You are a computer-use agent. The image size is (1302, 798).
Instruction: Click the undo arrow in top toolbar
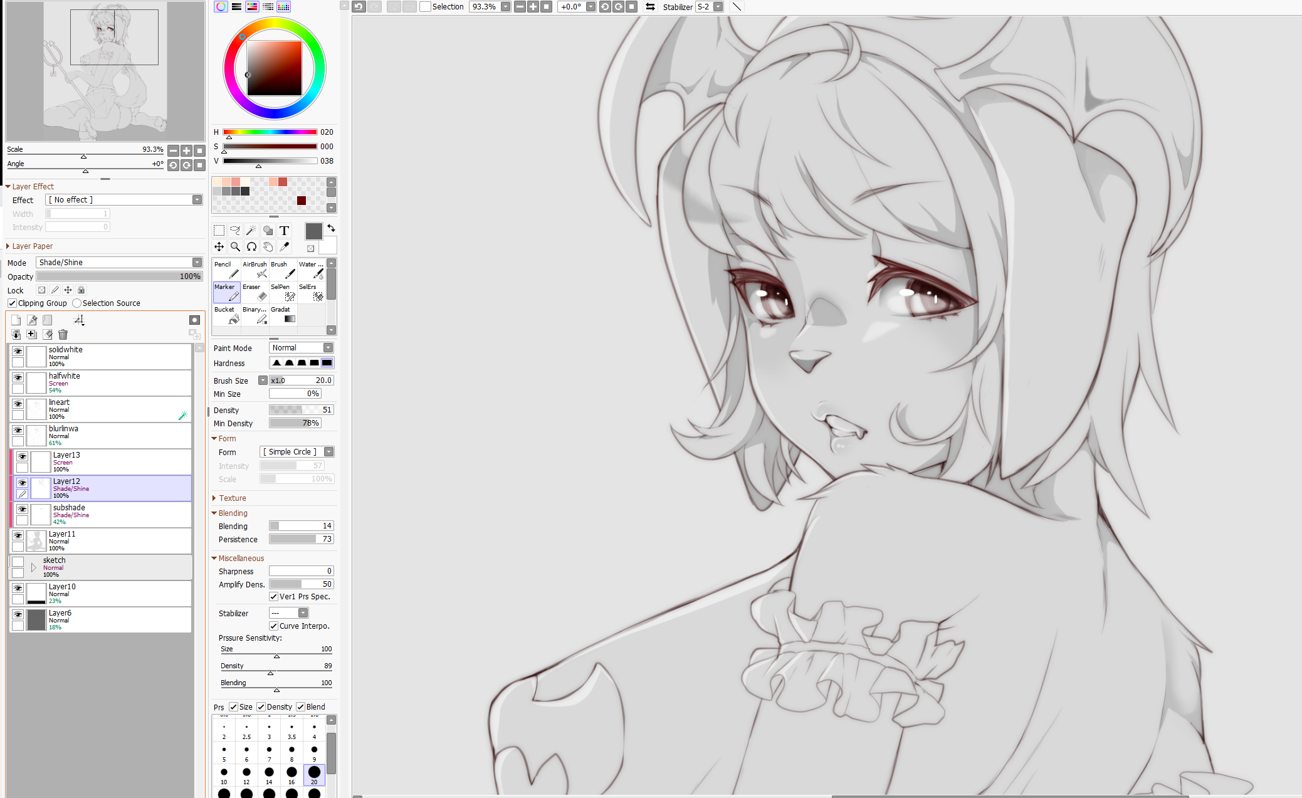tap(359, 7)
